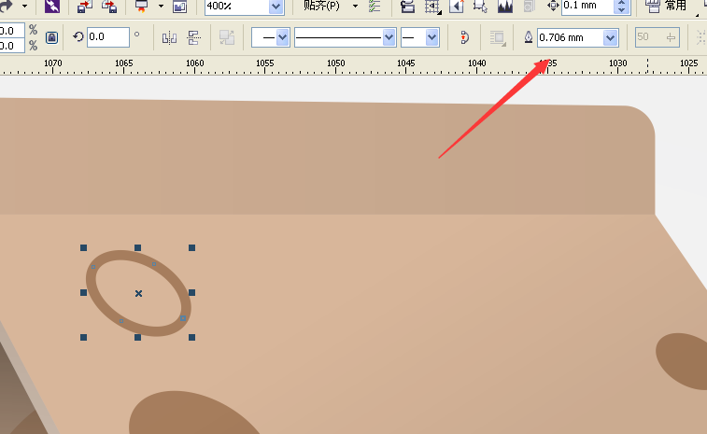Expand the end arrowhead dropdown
This screenshot has width=707, height=434.
(431, 37)
